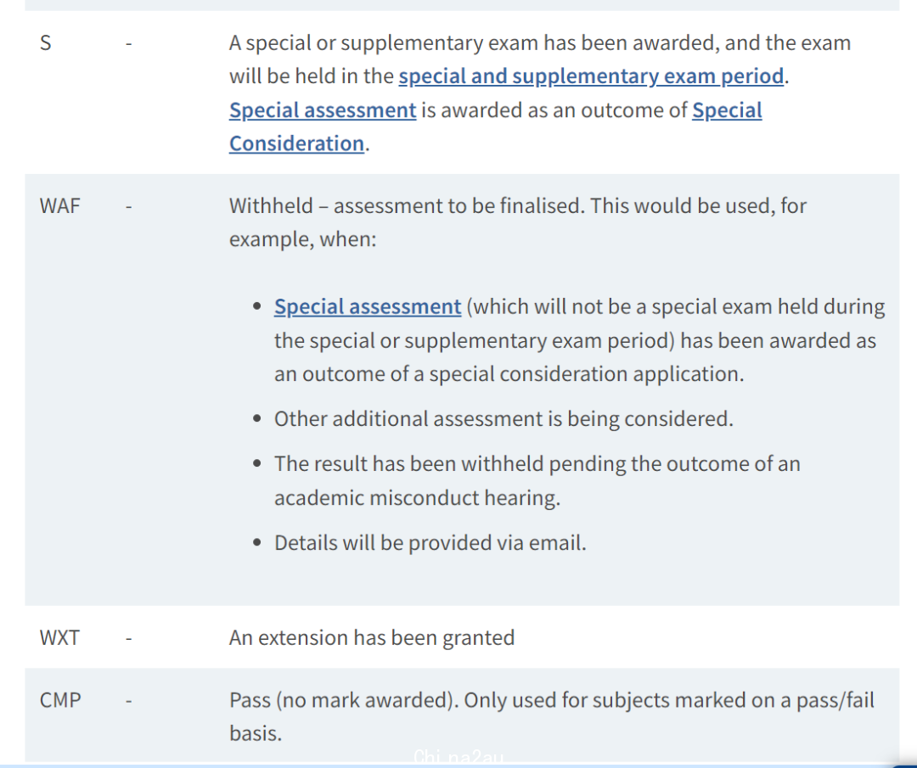Select the WAF grade code cell
917x768 pixels.
tap(59, 206)
